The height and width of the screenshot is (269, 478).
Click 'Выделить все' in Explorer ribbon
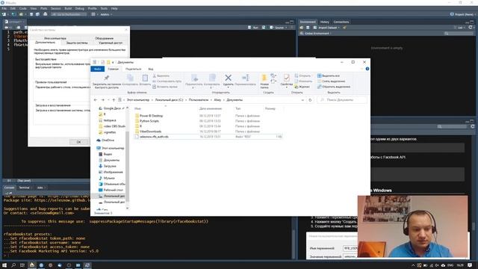coord(329,75)
